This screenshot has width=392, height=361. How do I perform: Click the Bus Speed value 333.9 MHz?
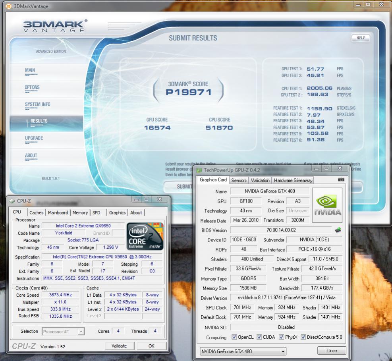pyautogui.click(x=60, y=309)
